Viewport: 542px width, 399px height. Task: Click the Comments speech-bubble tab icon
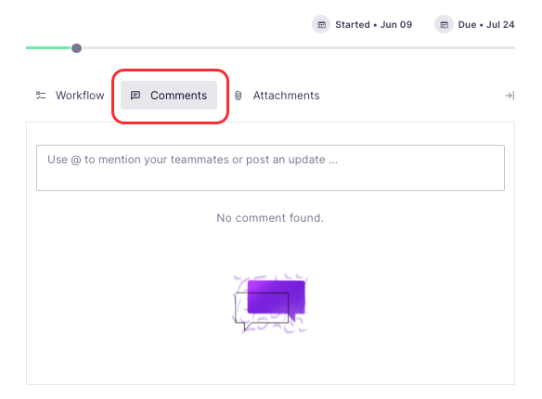[x=135, y=96]
